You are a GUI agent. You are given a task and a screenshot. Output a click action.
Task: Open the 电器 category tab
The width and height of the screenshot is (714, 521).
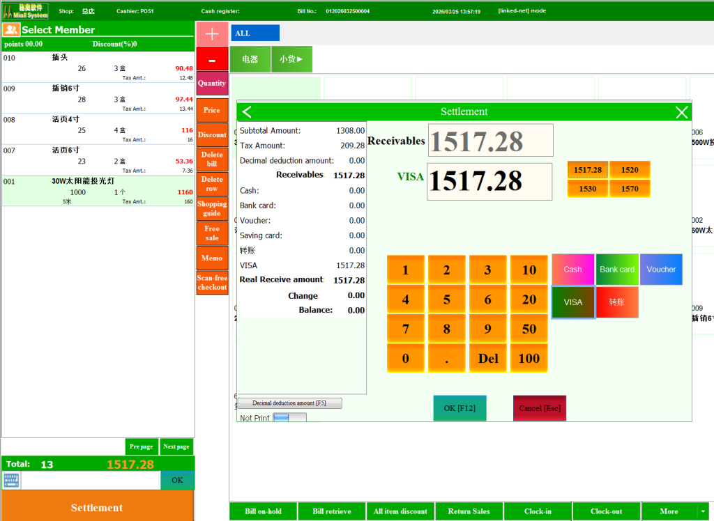[250, 59]
